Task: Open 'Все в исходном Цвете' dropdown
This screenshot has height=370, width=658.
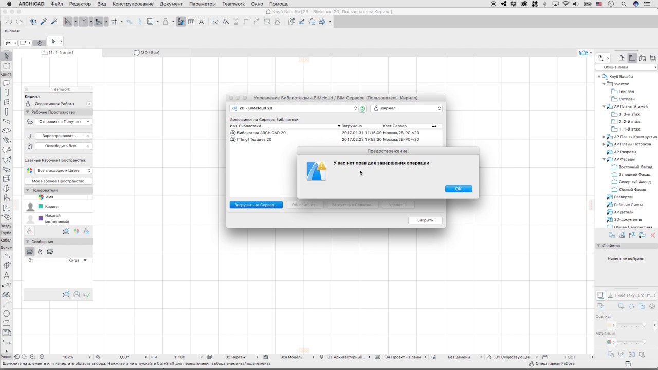Action: tap(63, 170)
